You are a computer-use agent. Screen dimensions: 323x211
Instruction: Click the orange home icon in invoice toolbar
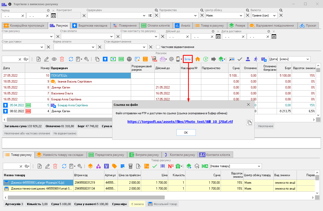coord(198,59)
